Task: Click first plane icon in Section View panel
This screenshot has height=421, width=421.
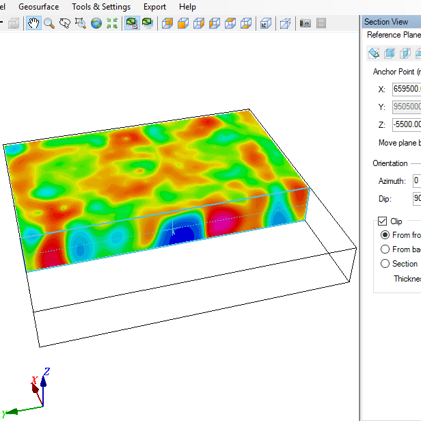Action: pyautogui.click(x=374, y=53)
